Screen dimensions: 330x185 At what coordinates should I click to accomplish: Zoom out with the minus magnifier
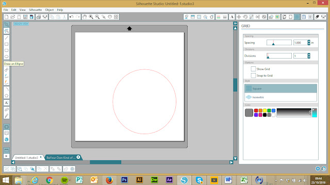tap(97, 17)
